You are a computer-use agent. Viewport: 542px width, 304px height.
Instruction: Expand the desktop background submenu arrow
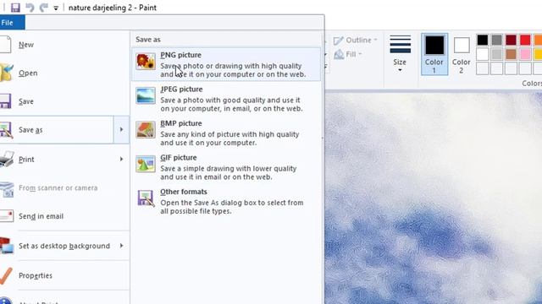(x=121, y=246)
